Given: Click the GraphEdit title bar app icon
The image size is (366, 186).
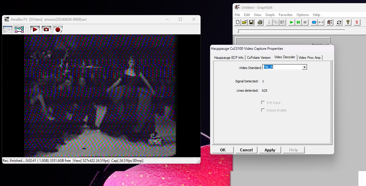Looking at the screenshot, I should 237,7.
